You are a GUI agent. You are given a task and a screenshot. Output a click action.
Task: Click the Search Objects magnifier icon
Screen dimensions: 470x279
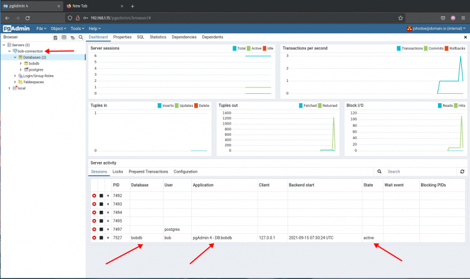pos(80,38)
